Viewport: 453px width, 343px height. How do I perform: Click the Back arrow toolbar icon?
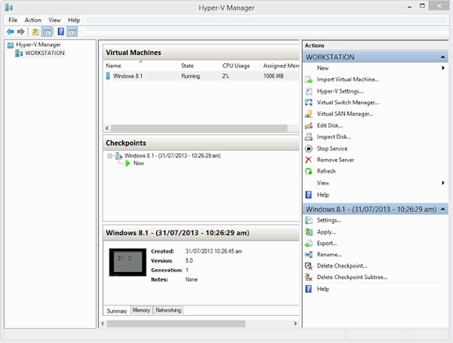tap(10, 32)
